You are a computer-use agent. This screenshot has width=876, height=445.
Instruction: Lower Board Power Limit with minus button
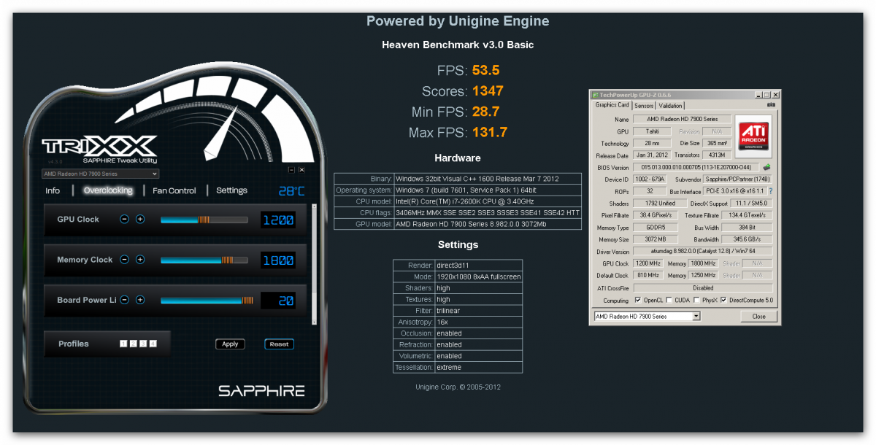pos(124,300)
